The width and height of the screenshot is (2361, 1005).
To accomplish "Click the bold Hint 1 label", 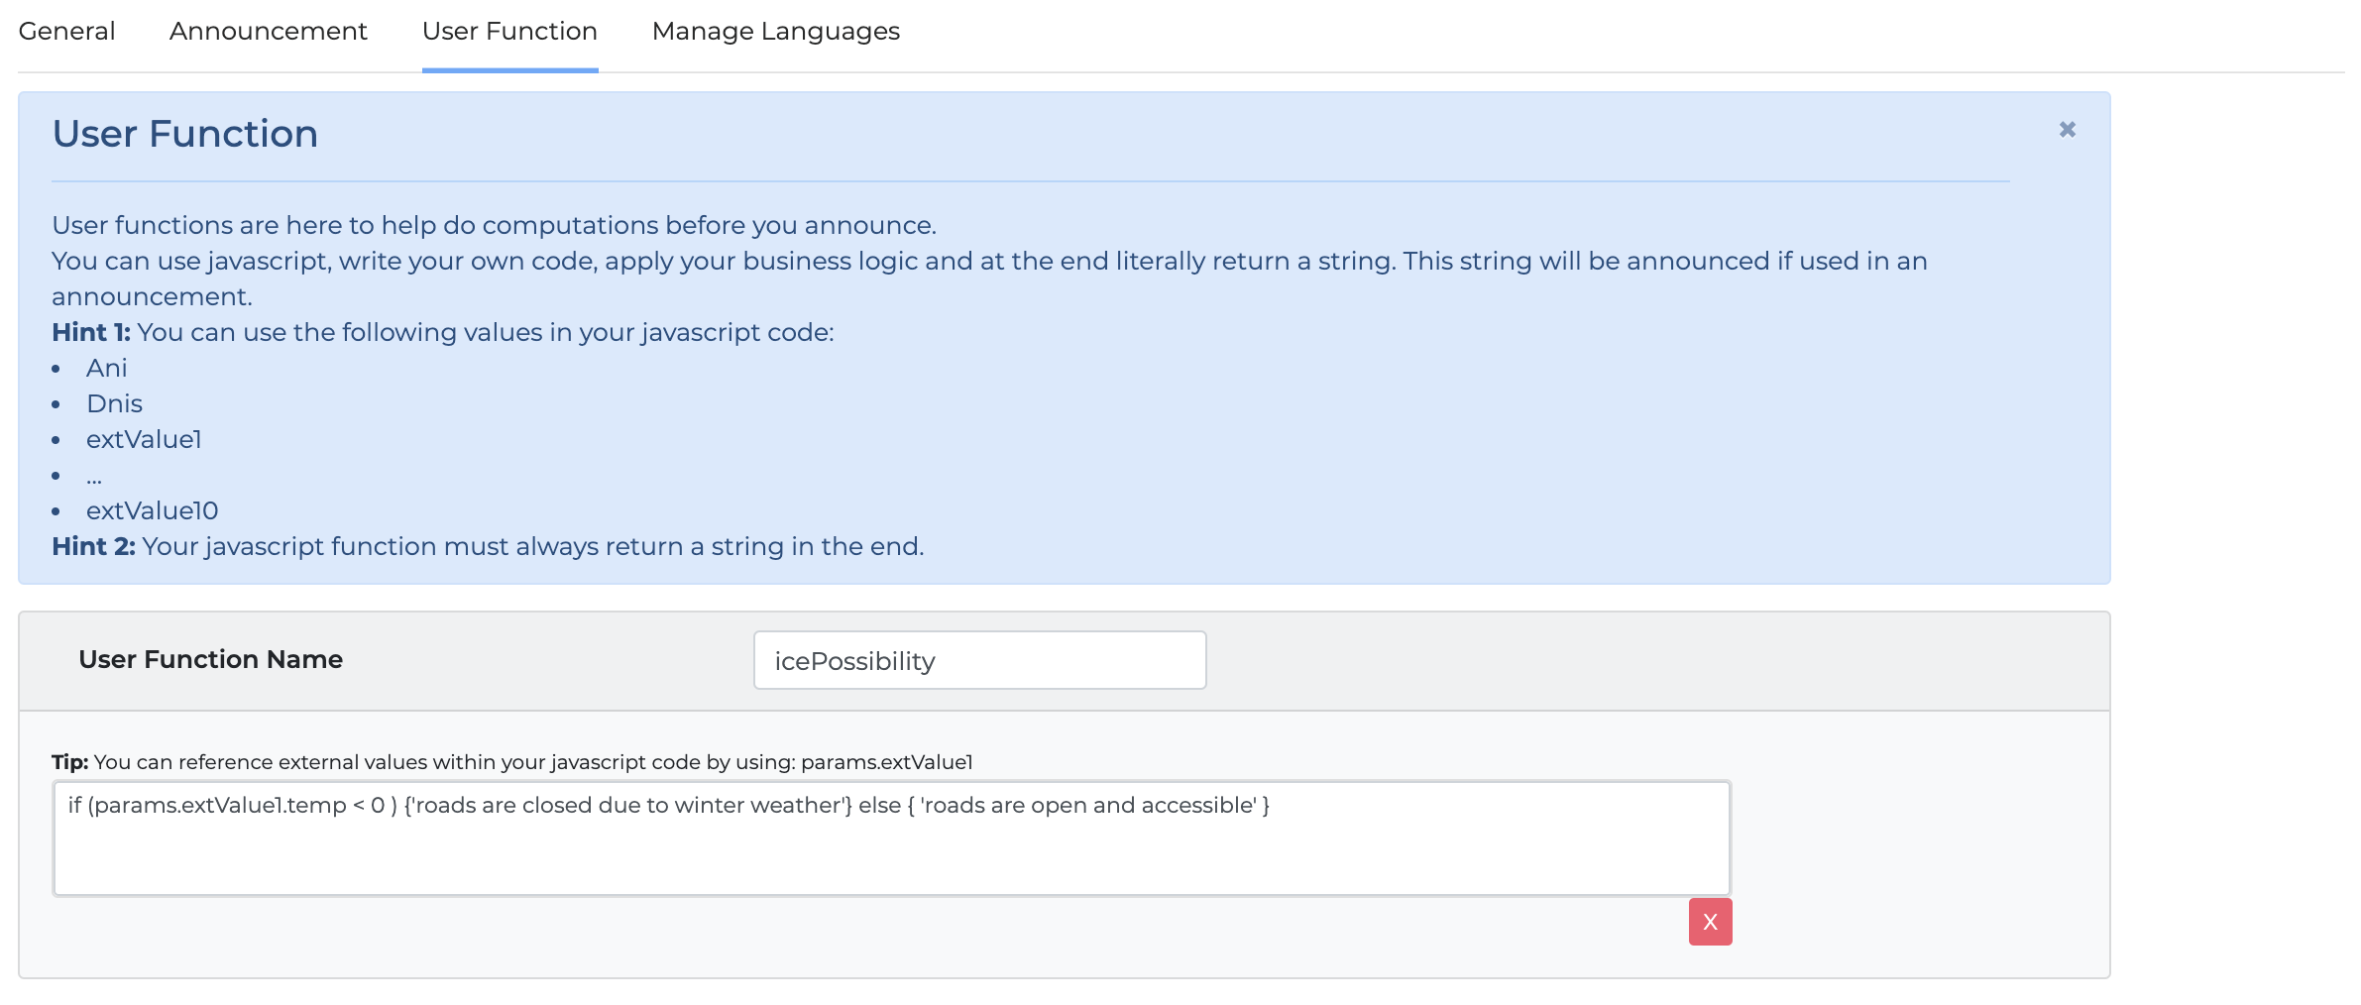I will [90, 333].
